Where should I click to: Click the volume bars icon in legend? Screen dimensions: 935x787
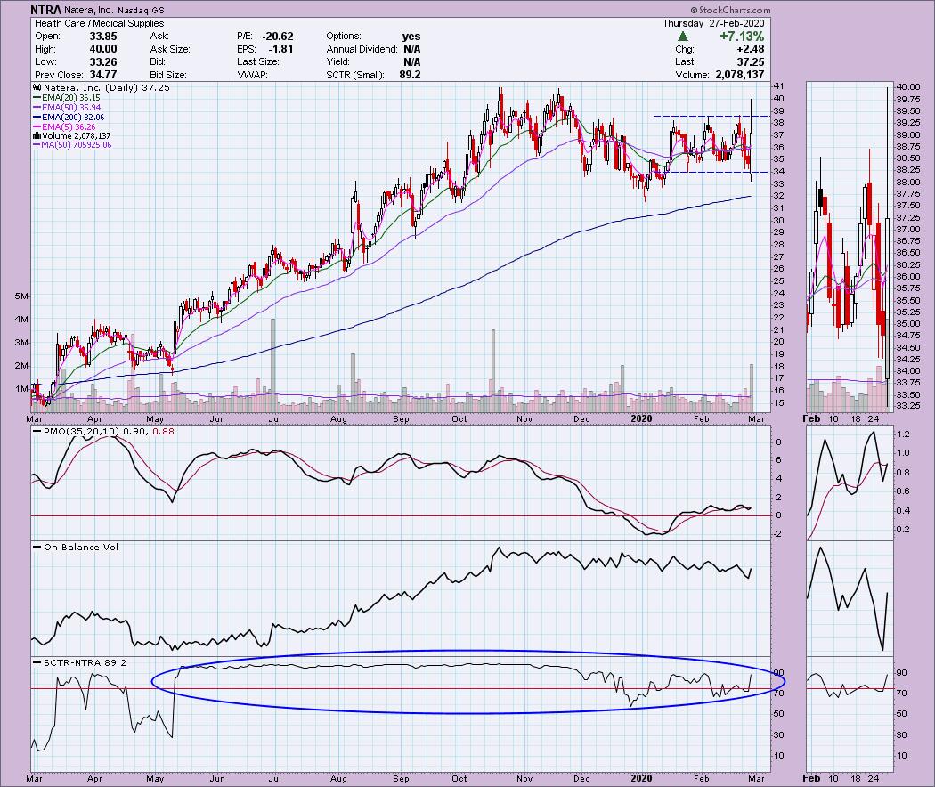(x=37, y=136)
